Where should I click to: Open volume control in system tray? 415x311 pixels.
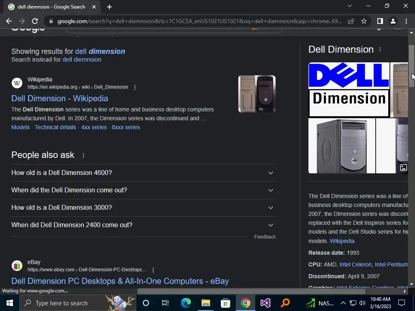tap(362, 303)
